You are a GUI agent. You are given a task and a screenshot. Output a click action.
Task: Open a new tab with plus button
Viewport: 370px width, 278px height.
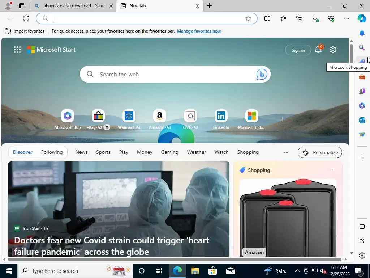click(209, 6)
